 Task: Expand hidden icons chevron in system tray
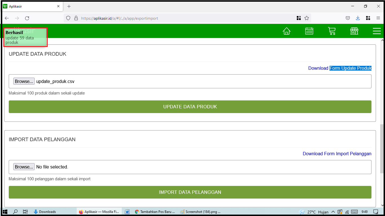click(x=333, y=212)
